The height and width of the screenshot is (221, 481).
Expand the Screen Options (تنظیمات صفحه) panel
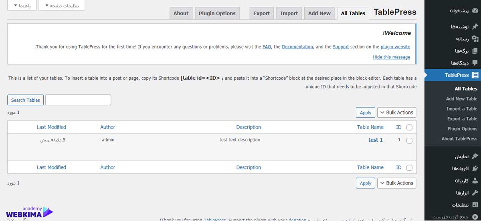click(x=62, y=6)
